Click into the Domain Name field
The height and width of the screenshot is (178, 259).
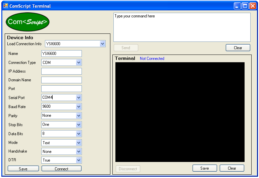click(61, 80)
